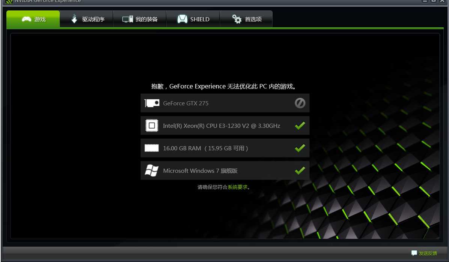Open the 我的装备 tab
The width and height of the screenshot is (449, 262).
point(140,19)
